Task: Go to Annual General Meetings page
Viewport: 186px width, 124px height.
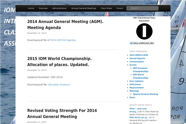Action: click(x=84, y=8)
